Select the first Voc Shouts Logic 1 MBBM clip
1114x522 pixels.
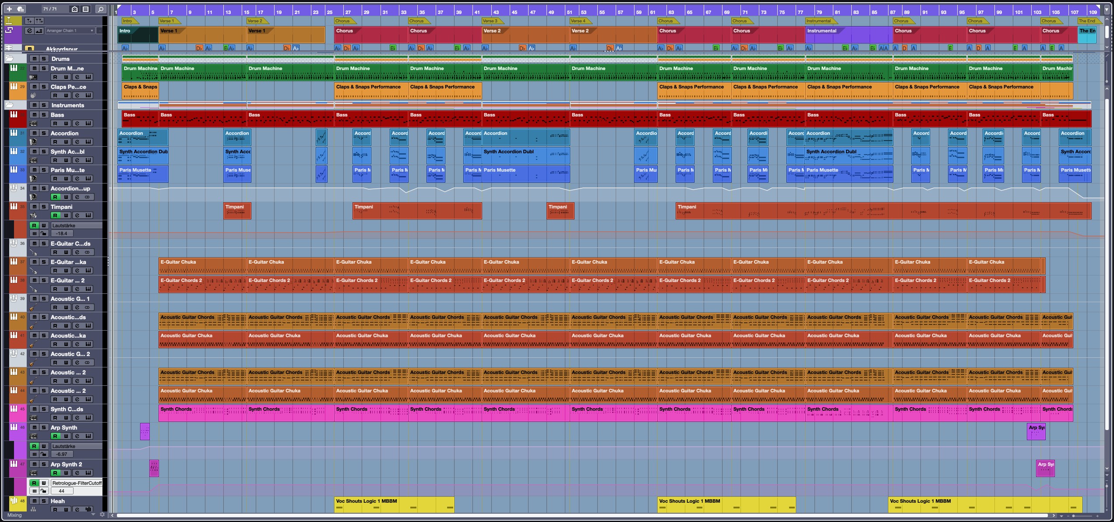tap(394, 504)
